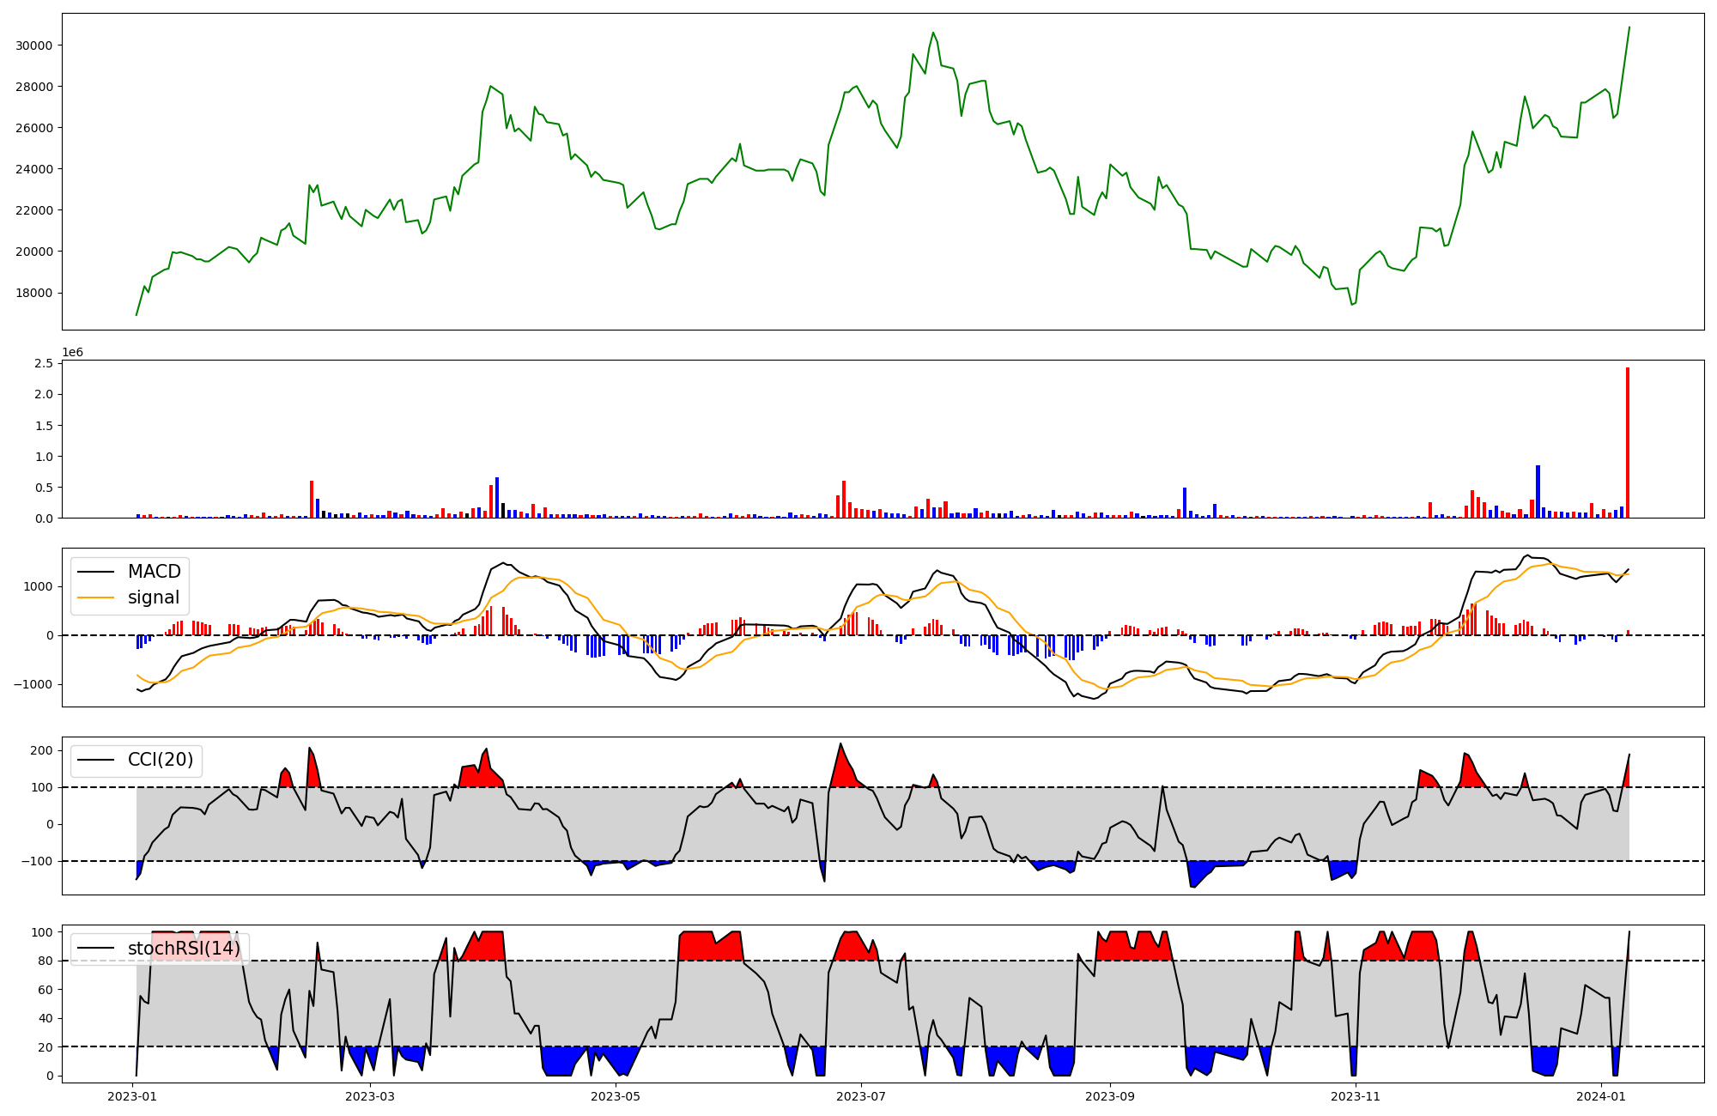
Task: Click the MACD legend label
Action: (154, 572)
